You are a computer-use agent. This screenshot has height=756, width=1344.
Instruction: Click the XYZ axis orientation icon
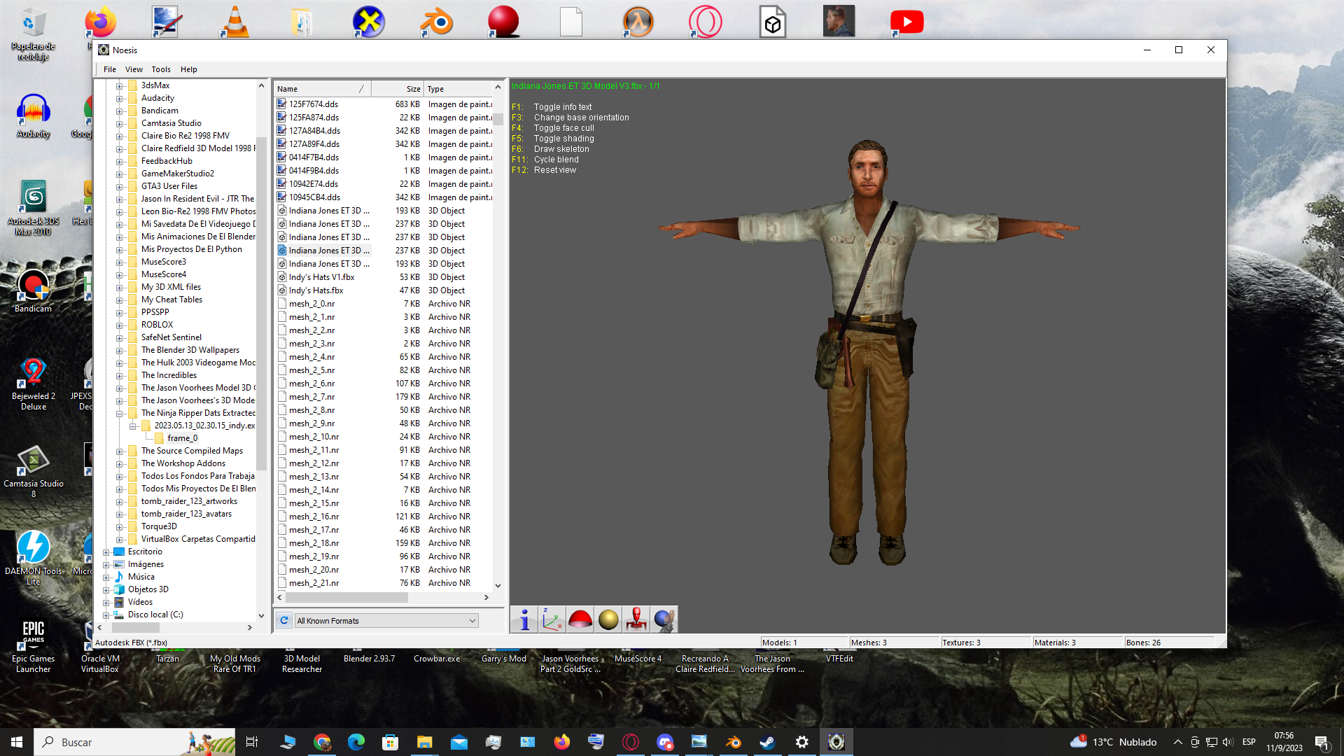pos(552,619)
